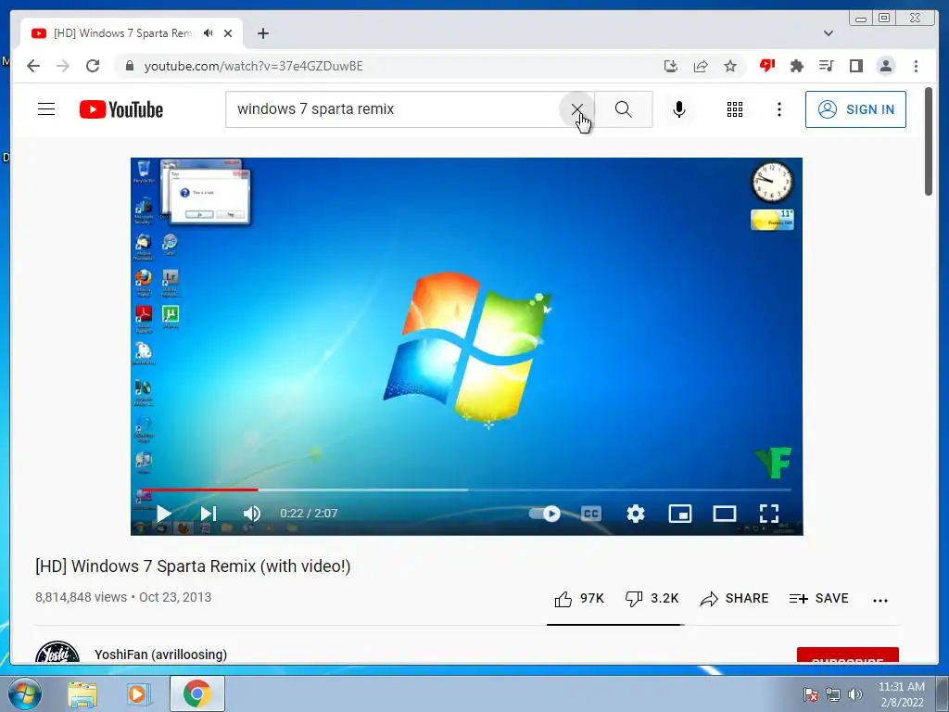This screenshot has height=712, width=949.
Task: Like the video with 97K likes
Action: [x=579, y=598]
